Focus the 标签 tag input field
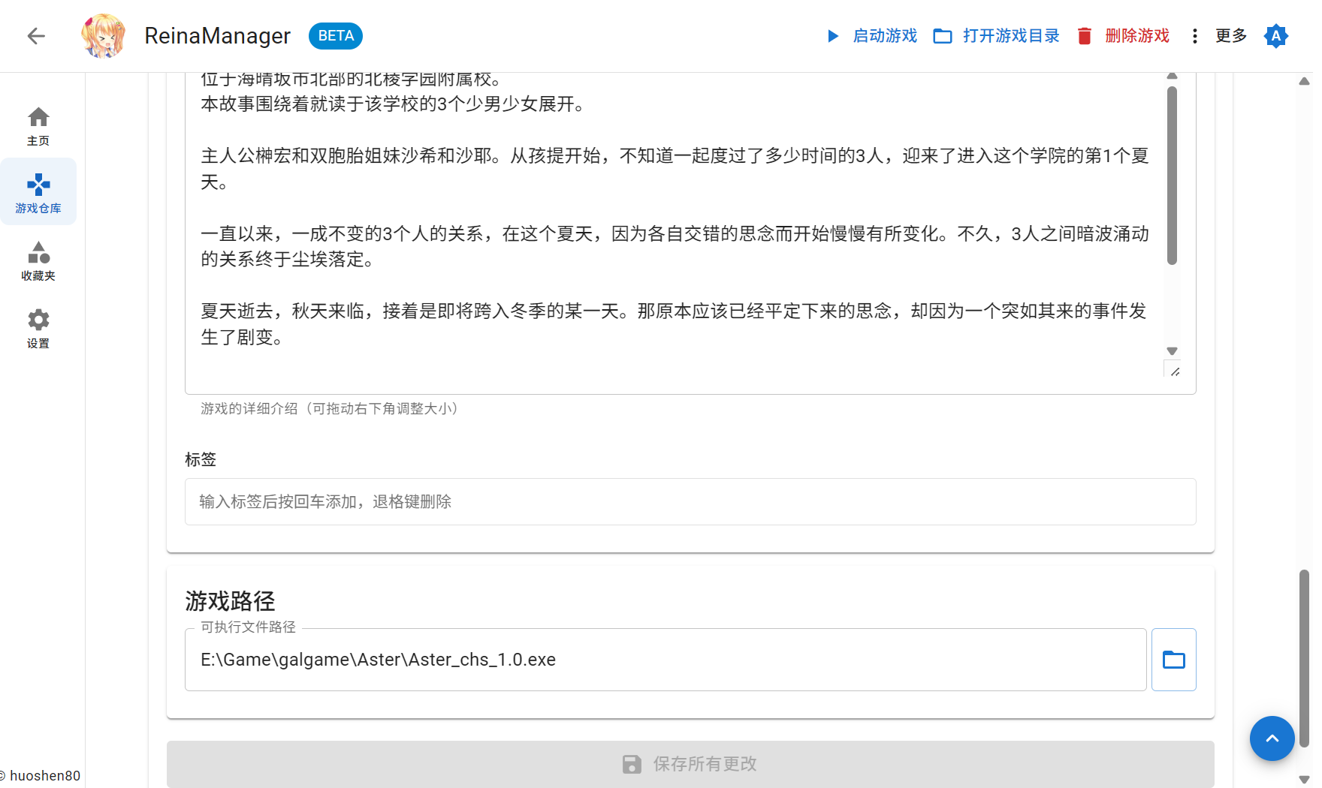Image resolution: width=1322 pixels, height=788 pixels. (x=690, y=501)
